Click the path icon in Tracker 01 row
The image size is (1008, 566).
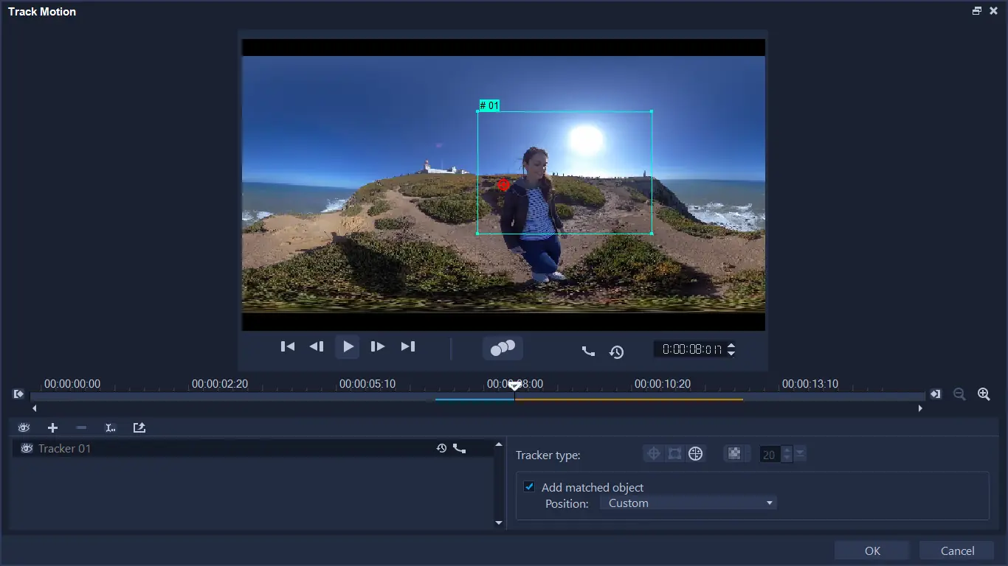(459, 448)
